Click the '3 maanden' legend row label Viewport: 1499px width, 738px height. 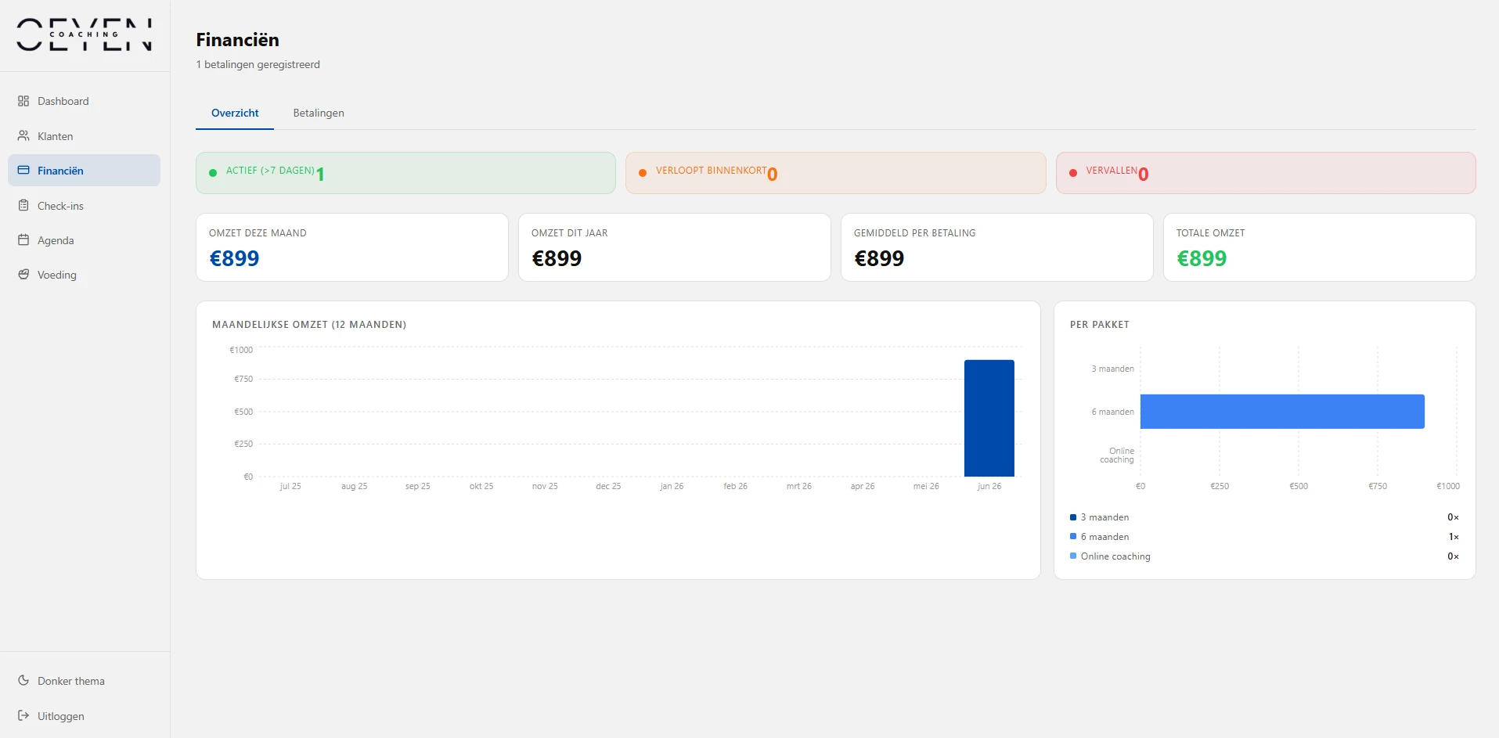(1104, 517)
